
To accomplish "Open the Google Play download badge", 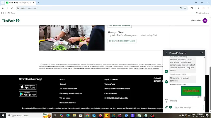I will click(28, 94).
